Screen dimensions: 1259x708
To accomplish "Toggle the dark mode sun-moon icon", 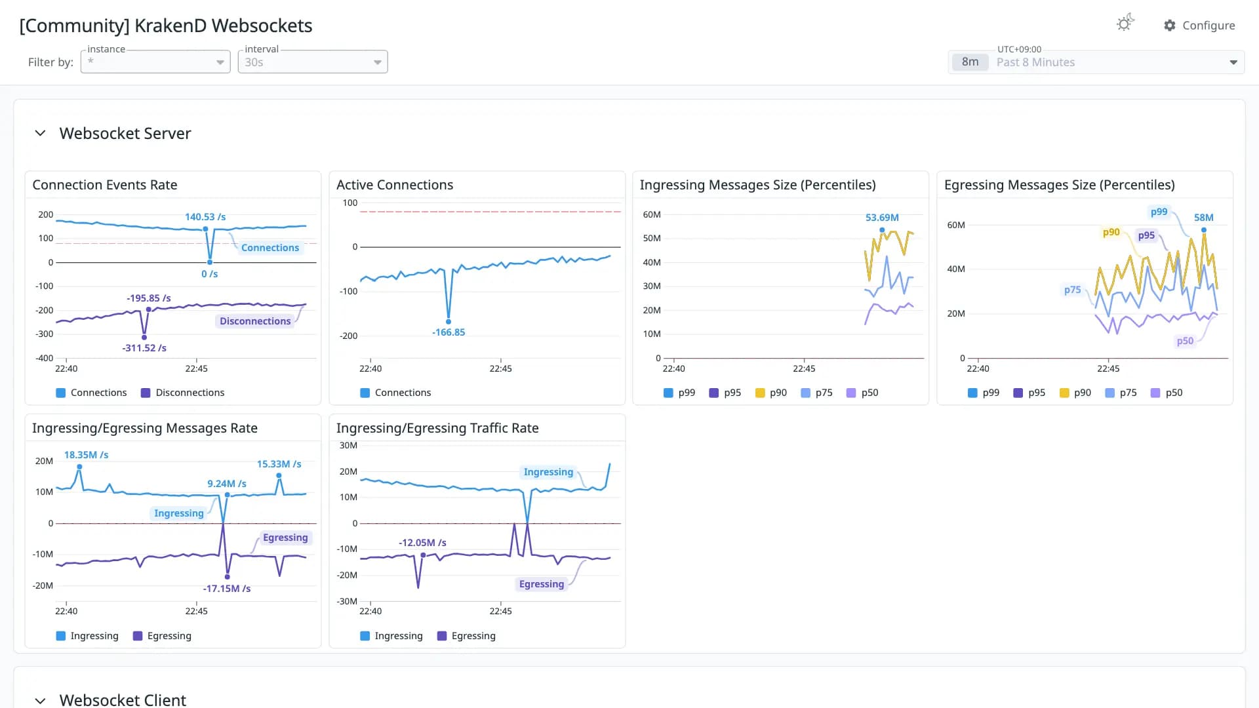I will (1125, 24).
